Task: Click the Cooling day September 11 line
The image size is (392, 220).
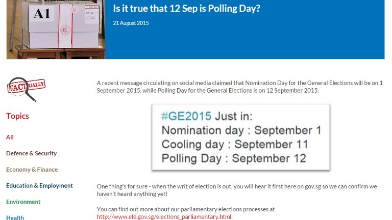Action: 234,144
